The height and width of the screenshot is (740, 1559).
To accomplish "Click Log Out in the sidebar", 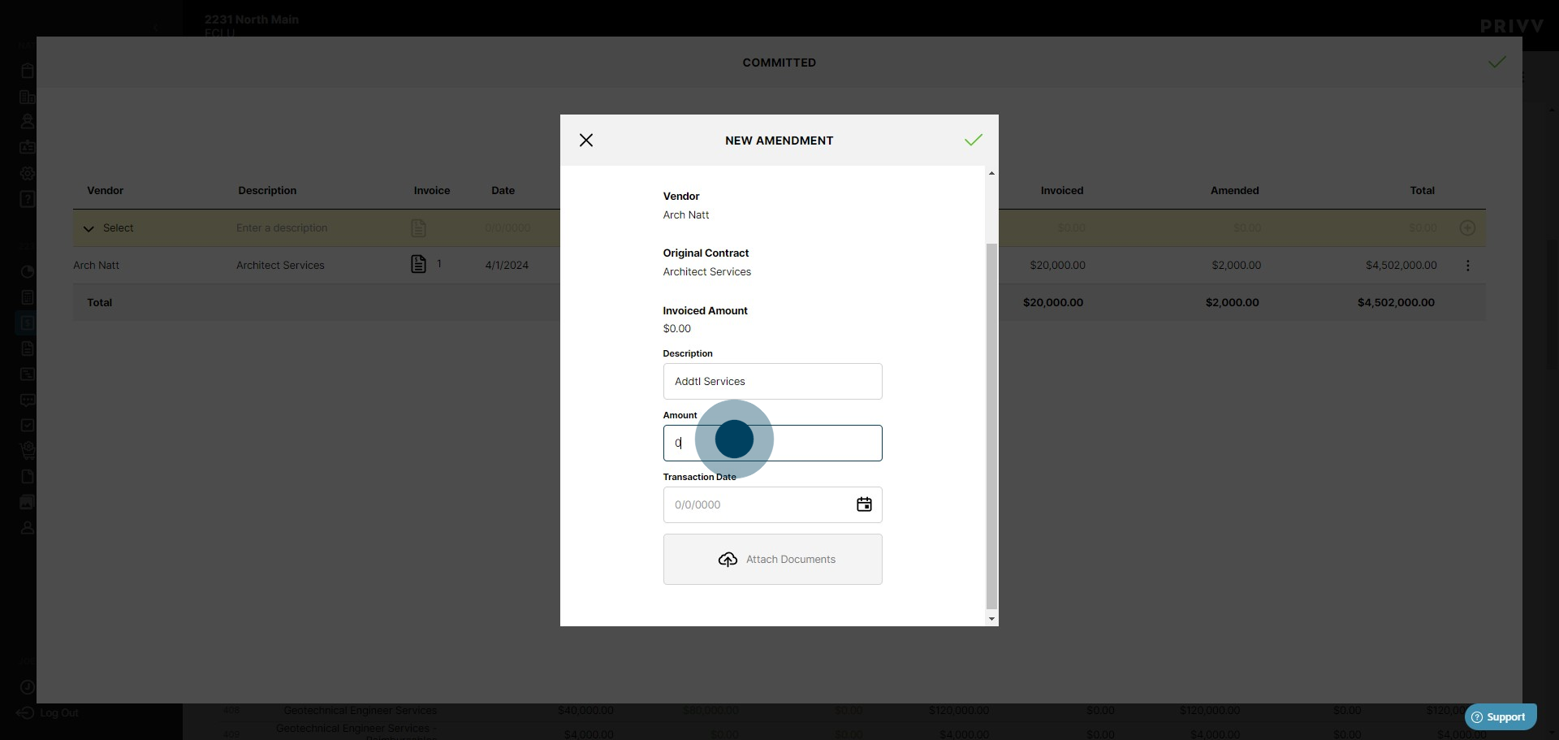I will [x=48, y=713].
